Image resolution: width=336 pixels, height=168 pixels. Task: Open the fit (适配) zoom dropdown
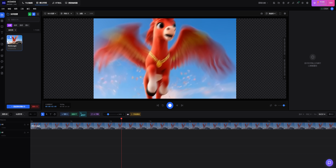(x=81, y=14)
